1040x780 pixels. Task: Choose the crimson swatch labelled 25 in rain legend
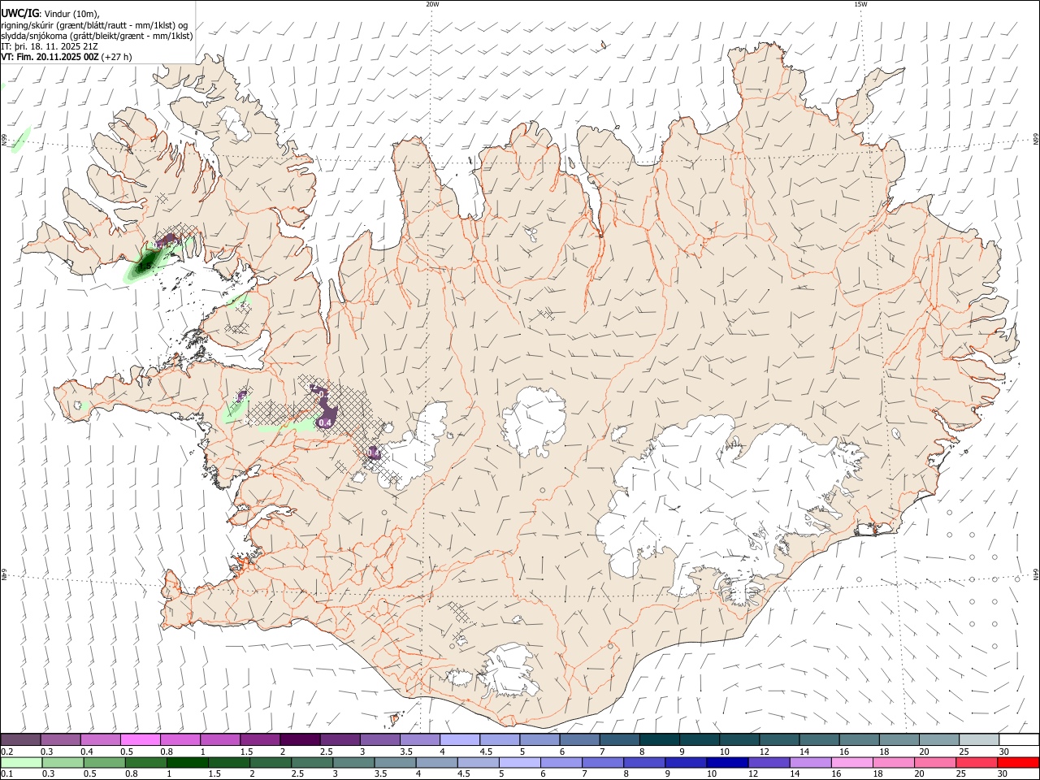(977, 762)
